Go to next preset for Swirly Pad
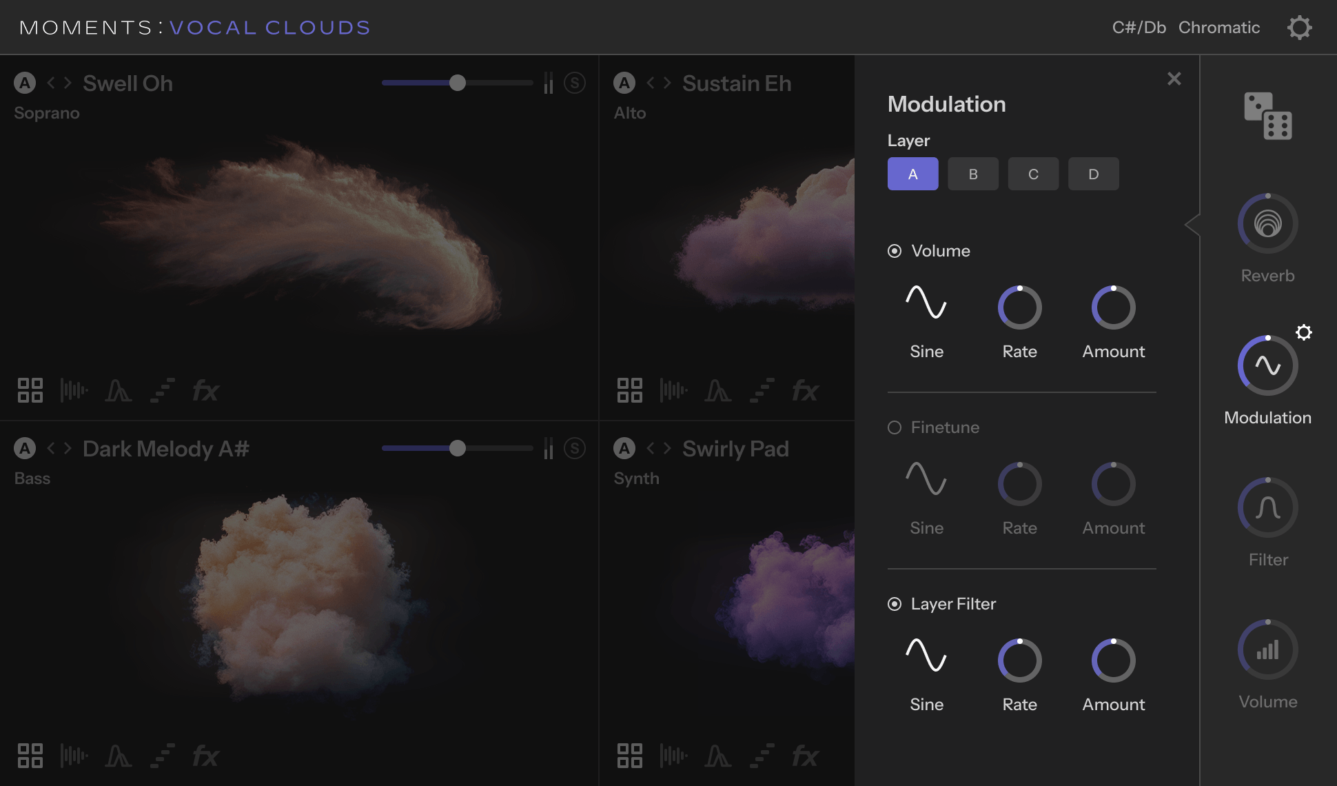This screenshot has height=786, width=1337. 667,448
